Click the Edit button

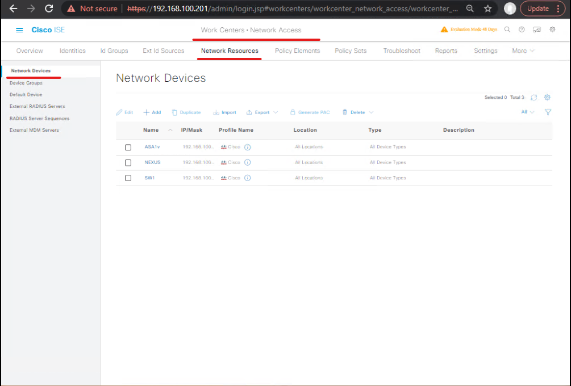[124, 112]
